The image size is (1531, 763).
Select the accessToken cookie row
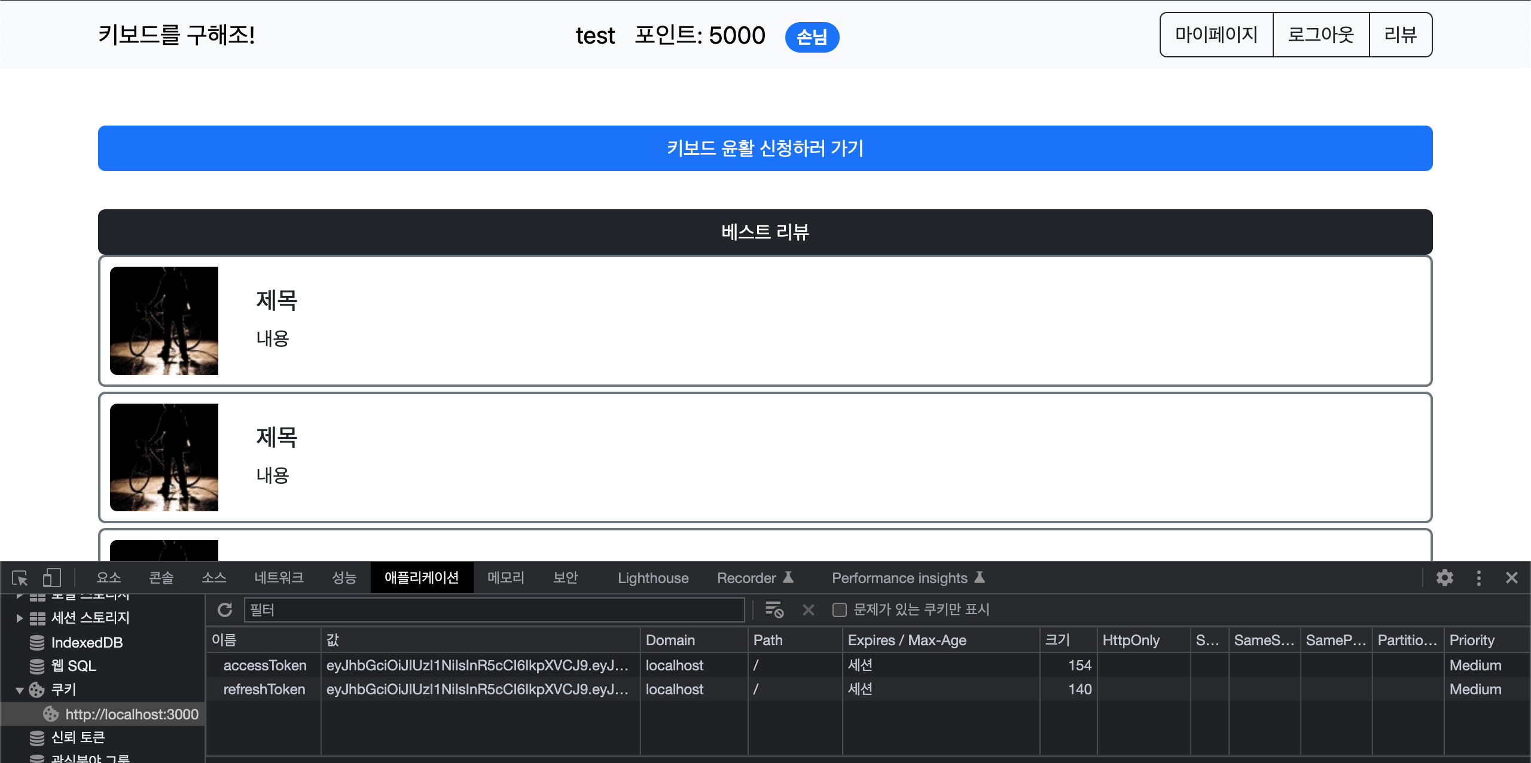(x=264, y=666)
